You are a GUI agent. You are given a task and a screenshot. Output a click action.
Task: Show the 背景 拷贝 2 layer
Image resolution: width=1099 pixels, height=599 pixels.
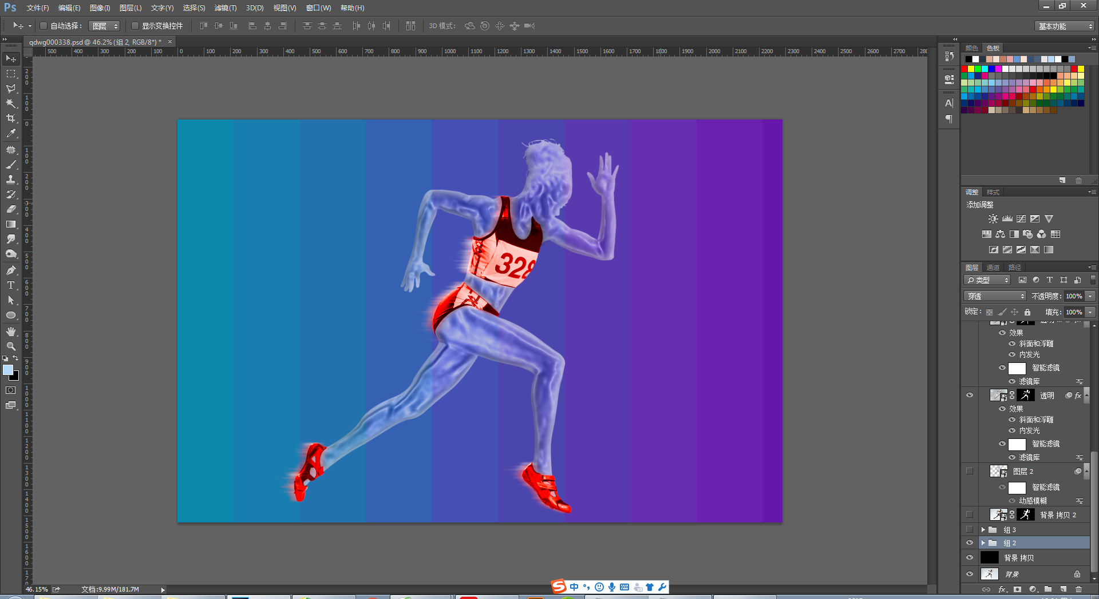pos(970,515)
